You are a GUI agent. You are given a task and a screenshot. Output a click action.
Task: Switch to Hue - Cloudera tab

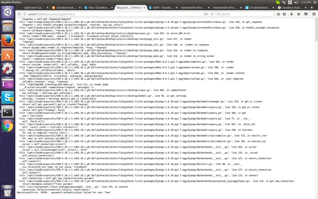point(99,8)
